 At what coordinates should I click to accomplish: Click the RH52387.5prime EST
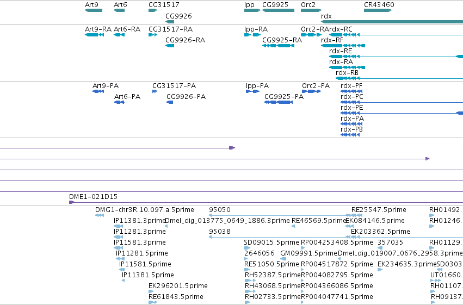point(250,281)
